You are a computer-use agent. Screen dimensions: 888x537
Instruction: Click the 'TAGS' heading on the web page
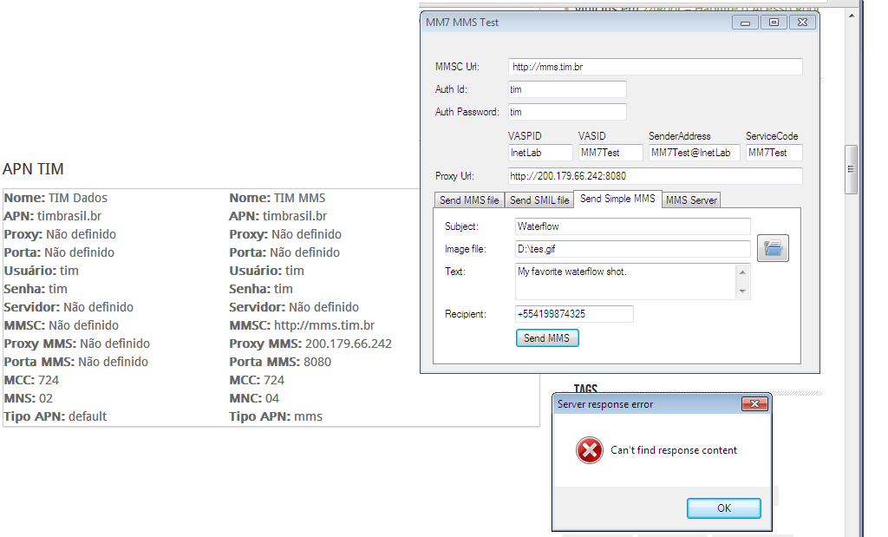(x=585, y=389)
